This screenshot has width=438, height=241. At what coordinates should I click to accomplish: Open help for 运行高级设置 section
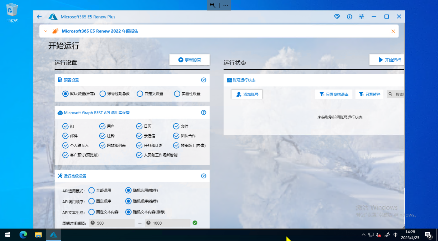click(x=204, y=176)
